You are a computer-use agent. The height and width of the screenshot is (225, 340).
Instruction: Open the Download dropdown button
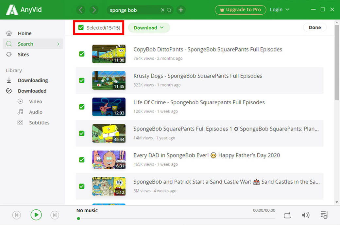pyautogui.click(x=149, y=28)
